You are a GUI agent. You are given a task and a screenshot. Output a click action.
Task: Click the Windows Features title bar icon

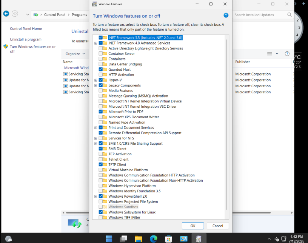coord(94,4)
